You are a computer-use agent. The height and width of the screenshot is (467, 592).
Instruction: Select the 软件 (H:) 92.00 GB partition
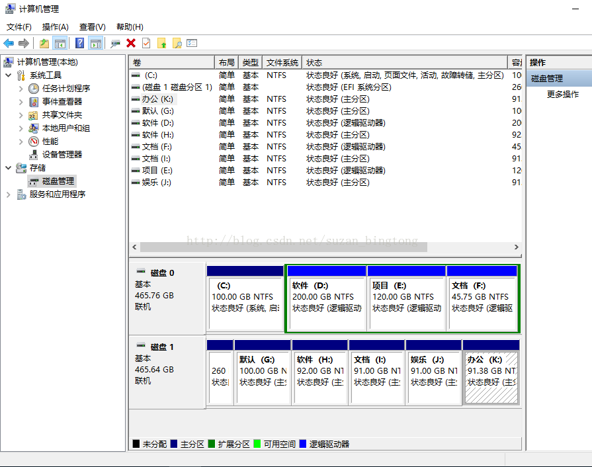[x=319, y=372]
